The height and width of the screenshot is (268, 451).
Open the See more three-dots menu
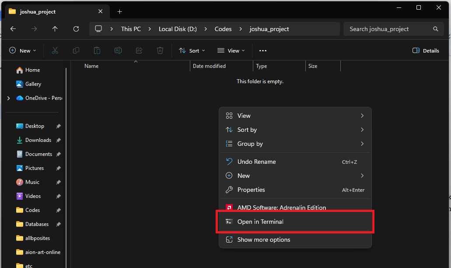tap(262, 51)
